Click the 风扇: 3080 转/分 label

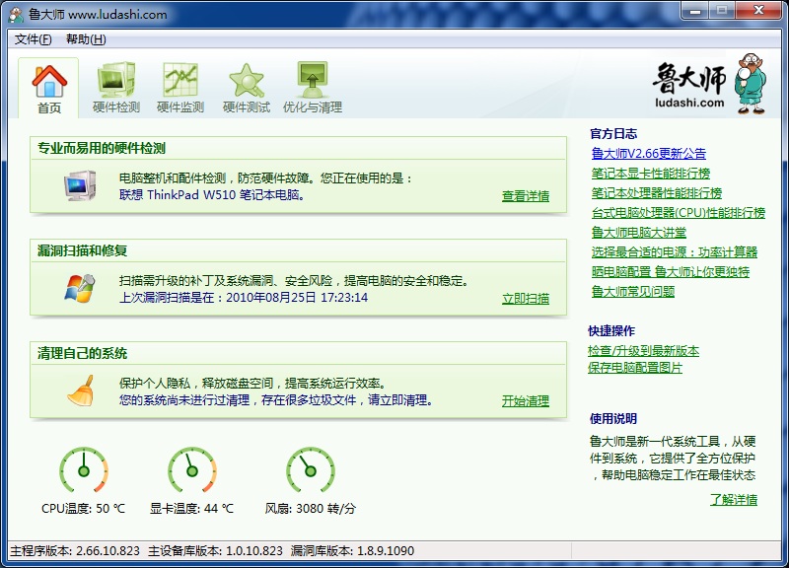point(311,509)
